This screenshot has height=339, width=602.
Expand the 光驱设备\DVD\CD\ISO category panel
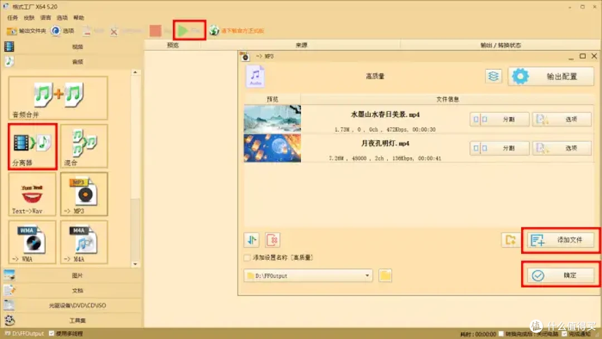(x=73, y=305)
